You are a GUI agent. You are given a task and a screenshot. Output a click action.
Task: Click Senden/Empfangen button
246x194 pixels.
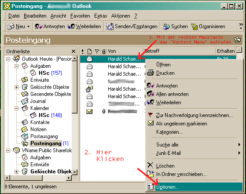tap(132, 26)
